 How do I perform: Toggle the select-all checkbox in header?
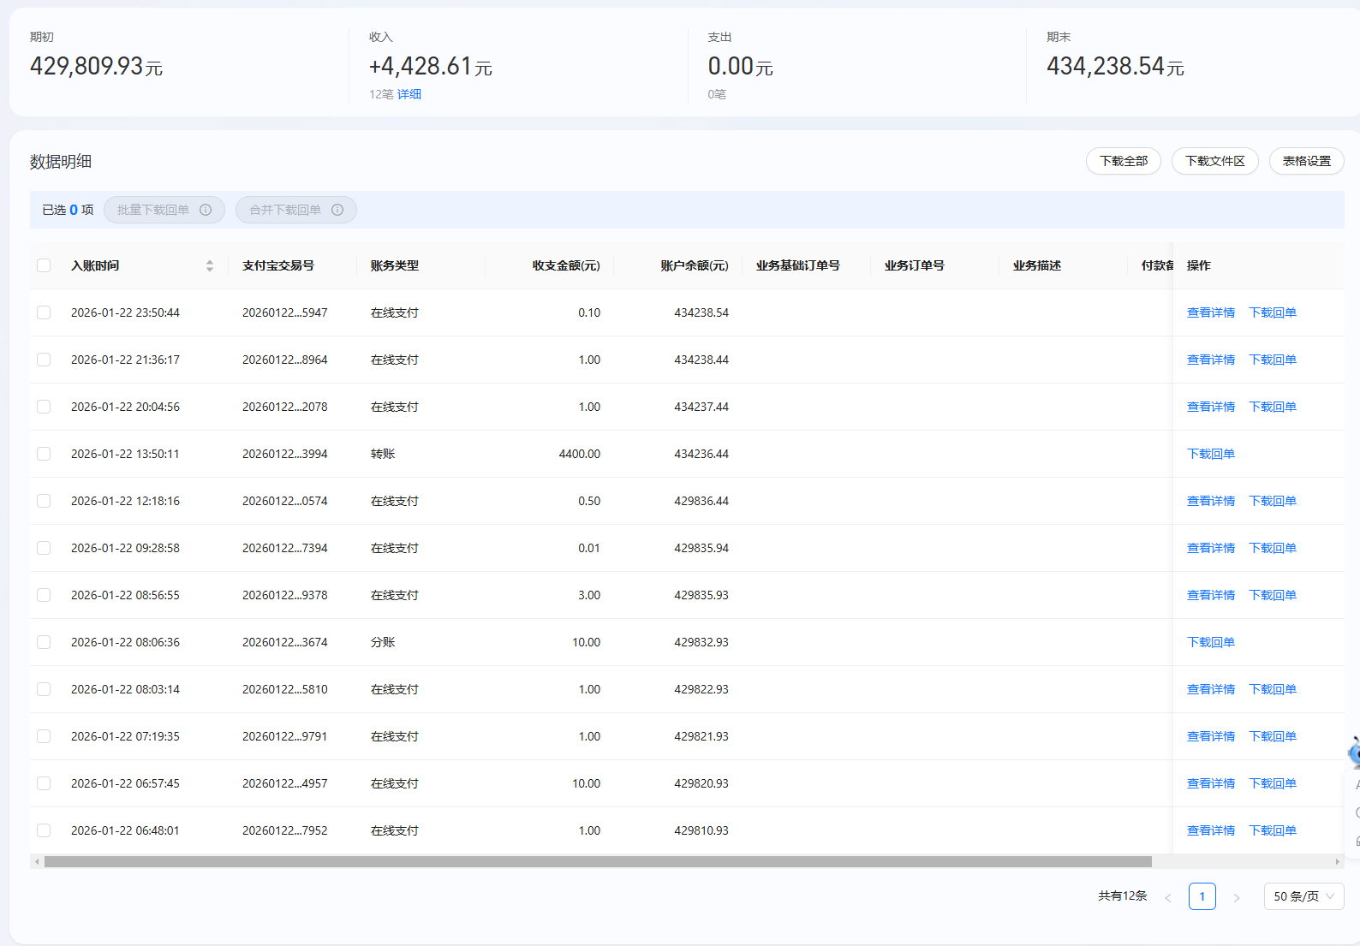point(44,265)
